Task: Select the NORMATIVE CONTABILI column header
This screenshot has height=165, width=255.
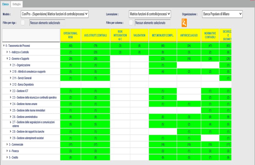Action: click(210, 35)
